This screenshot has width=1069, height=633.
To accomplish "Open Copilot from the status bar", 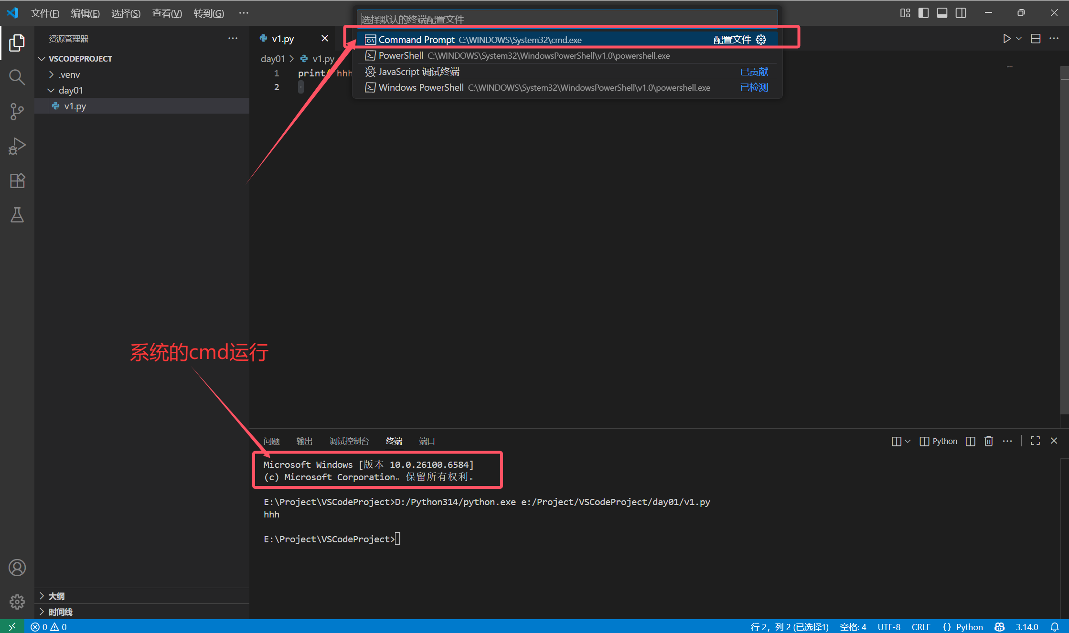I will click(999, 626).
